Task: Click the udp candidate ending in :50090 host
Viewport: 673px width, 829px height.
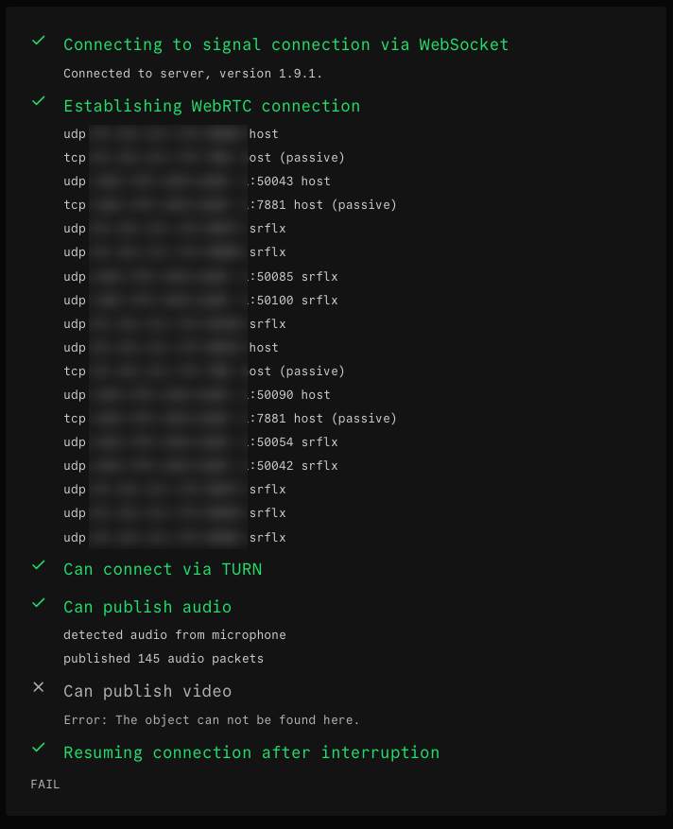Action: point(197,395)
